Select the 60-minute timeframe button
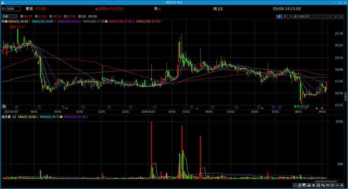This screenshot has width=348, height=189. (x=341, y=16)
